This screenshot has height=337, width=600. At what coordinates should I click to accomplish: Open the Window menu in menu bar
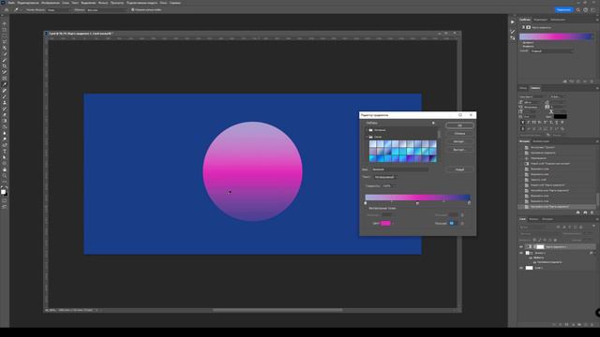163,3
